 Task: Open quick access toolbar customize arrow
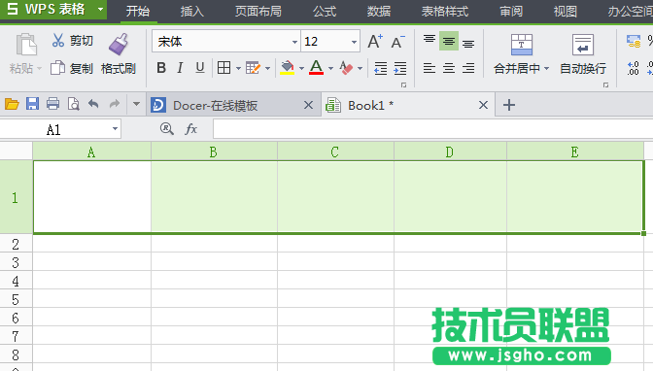coord(136,104)
